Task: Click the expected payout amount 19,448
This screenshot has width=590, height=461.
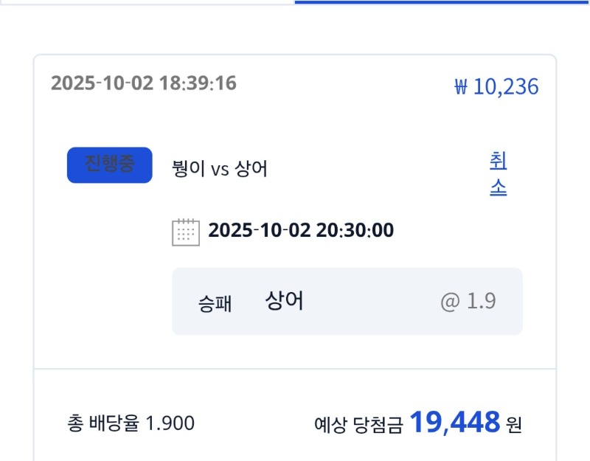Action: (454, 423)
